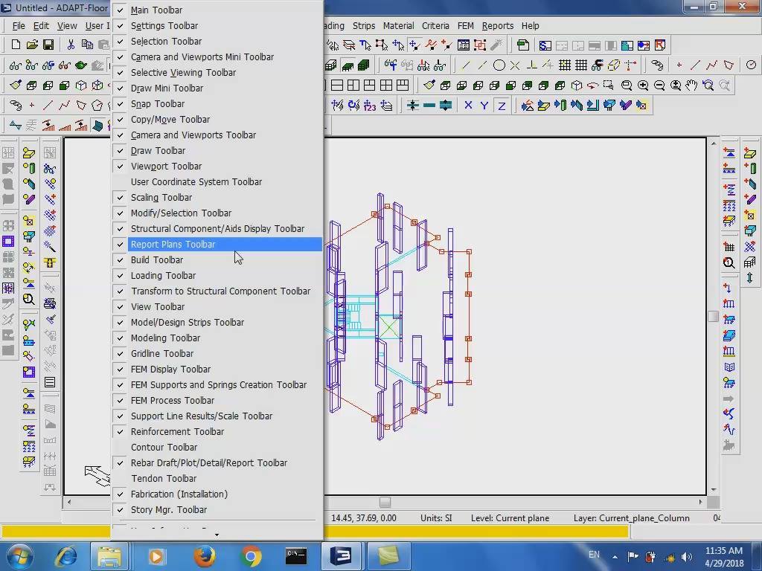
Task: Click the Layer: Current_plane_Column status text
Action: (x=631, y=518)
